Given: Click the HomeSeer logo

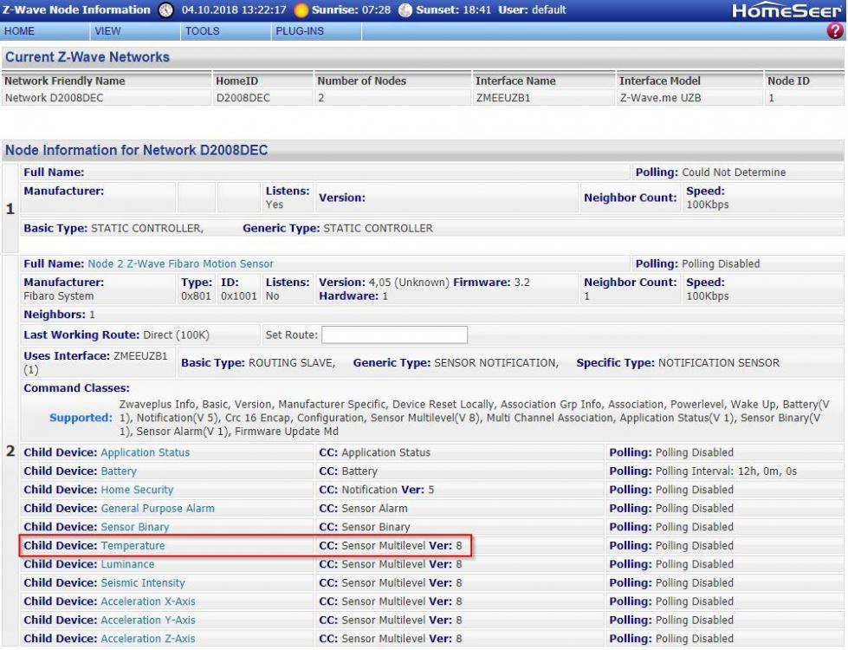Looking at the screenshot, I should (787, 10).
